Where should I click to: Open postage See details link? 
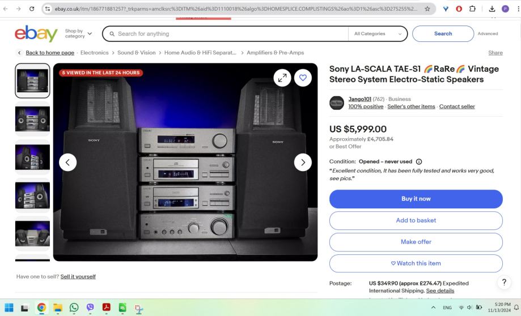click(440, 291)
